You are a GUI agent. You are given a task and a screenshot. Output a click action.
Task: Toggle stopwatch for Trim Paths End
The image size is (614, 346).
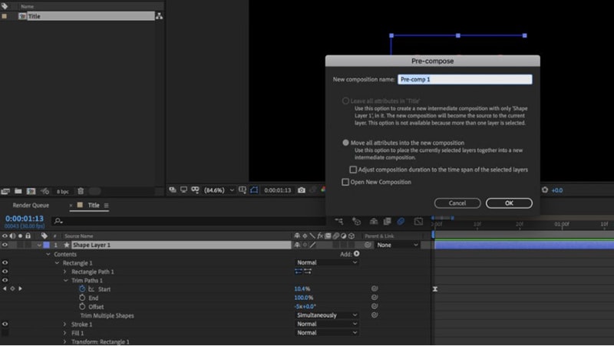(82, 298)
